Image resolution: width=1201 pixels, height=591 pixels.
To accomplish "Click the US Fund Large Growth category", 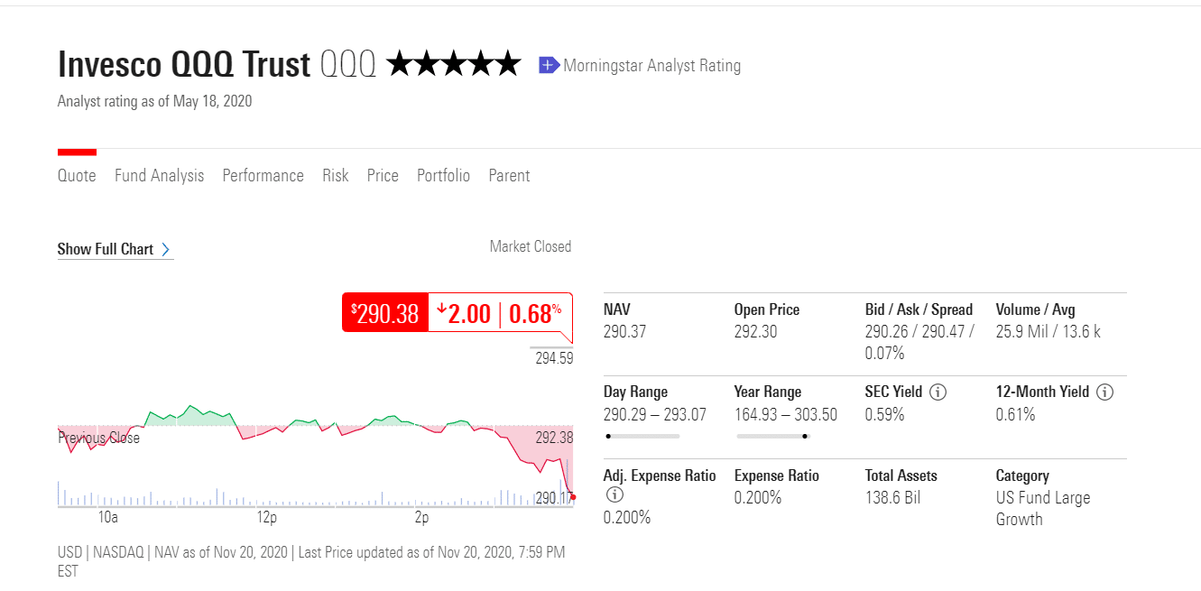I will pyautogui.click(x=1043, y=509).
